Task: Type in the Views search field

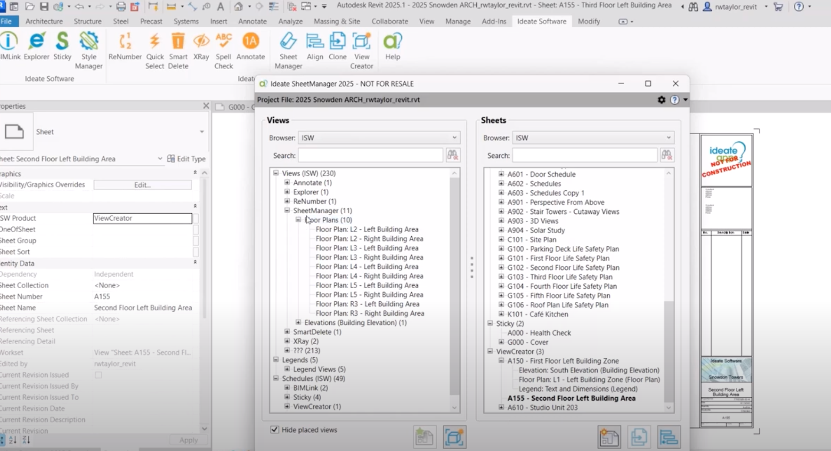Action: pos(370,155)
